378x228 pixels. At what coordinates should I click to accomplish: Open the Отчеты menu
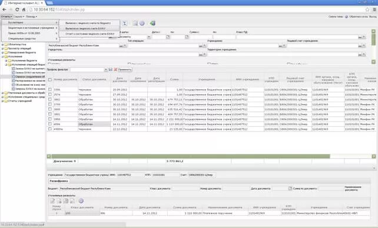point(6,16)
